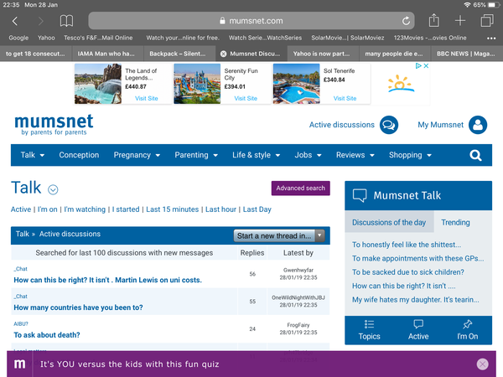Click the sun holiday advertiser logo

(401, 84)
